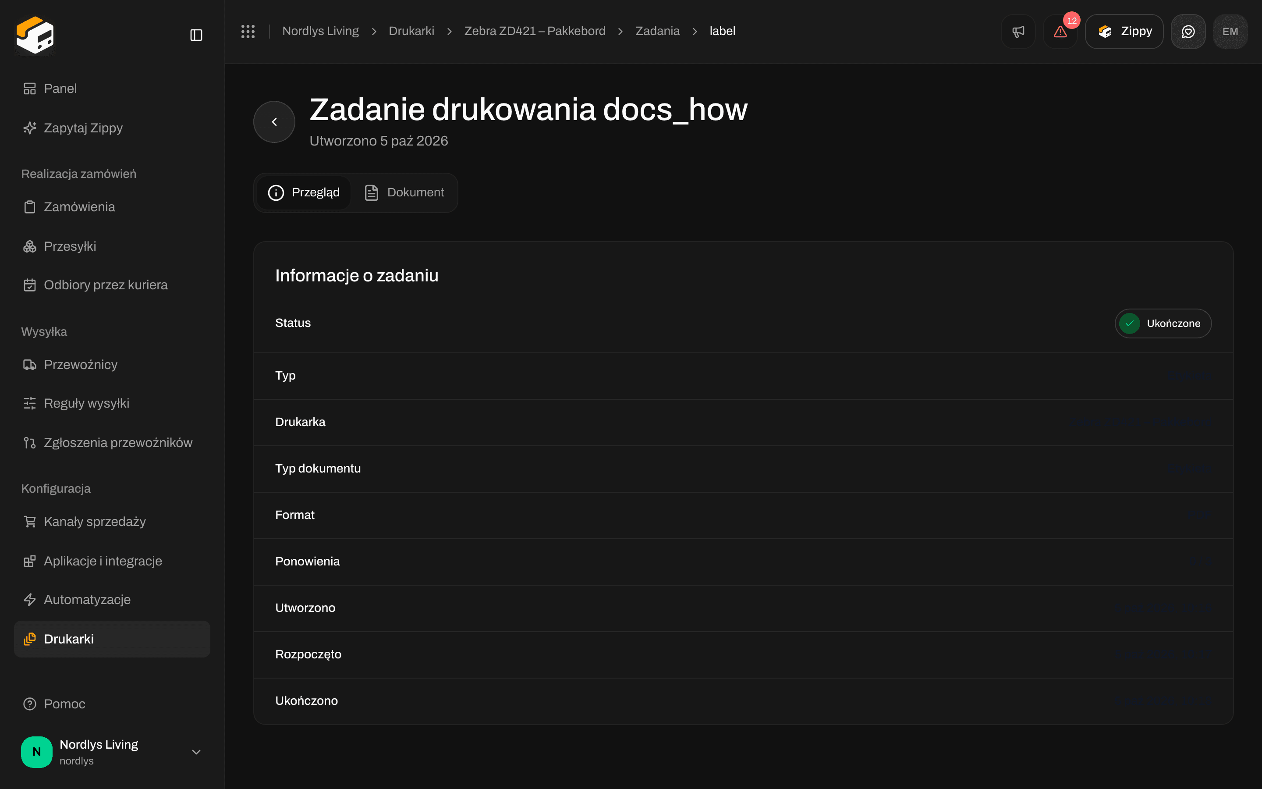
Task: Go back with the arrow button
Action: click(274, 121)
